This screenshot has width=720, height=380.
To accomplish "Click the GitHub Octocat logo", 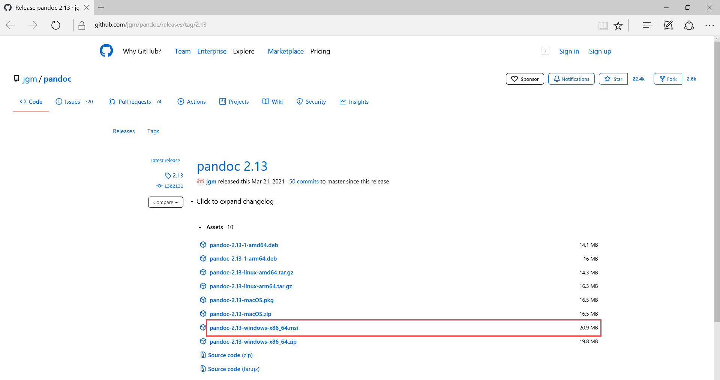I will (x=106, y=51).
